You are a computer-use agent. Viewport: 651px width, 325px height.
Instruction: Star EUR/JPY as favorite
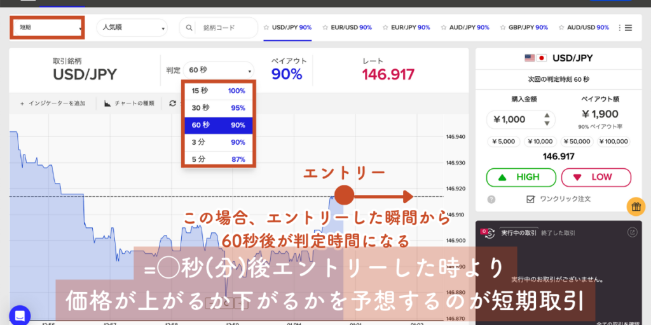(x=385, y=27)
